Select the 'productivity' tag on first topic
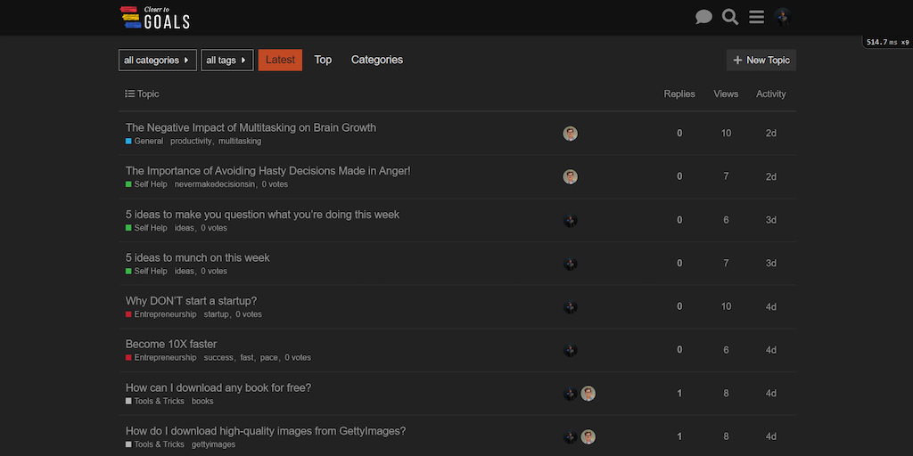Viewport: 913px width, 456px height. coord(191,142)
